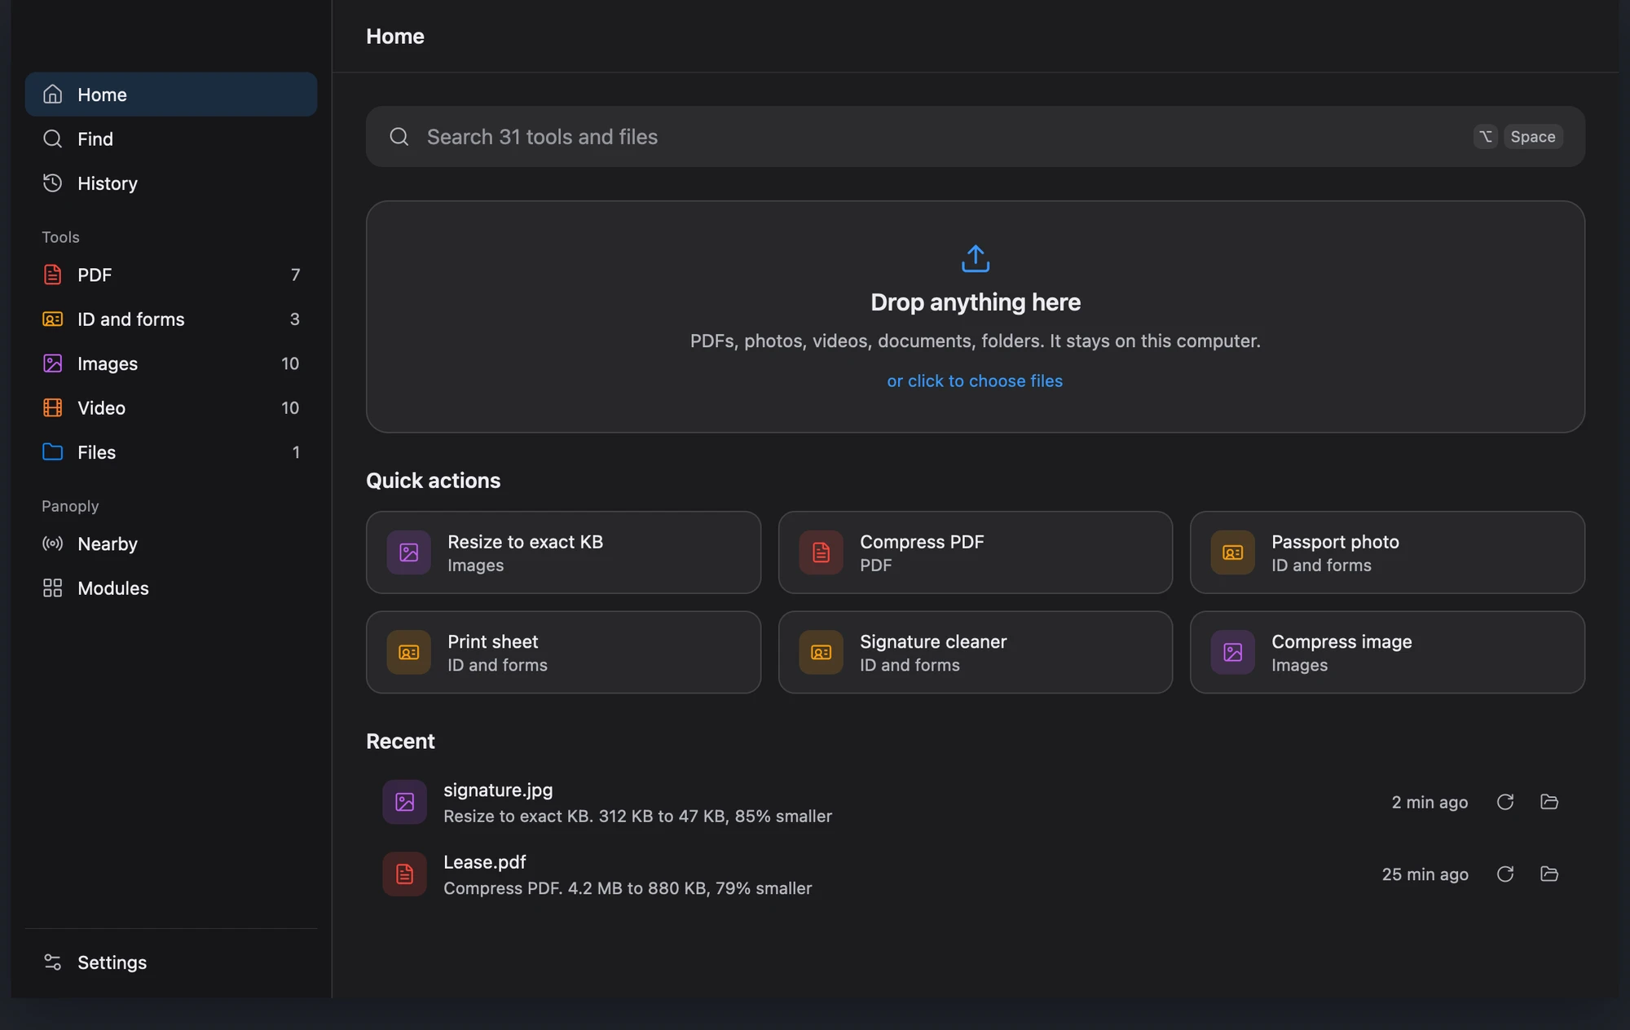Select the Files tools category
This screenshot has width=1630, height=1030.
171,452
